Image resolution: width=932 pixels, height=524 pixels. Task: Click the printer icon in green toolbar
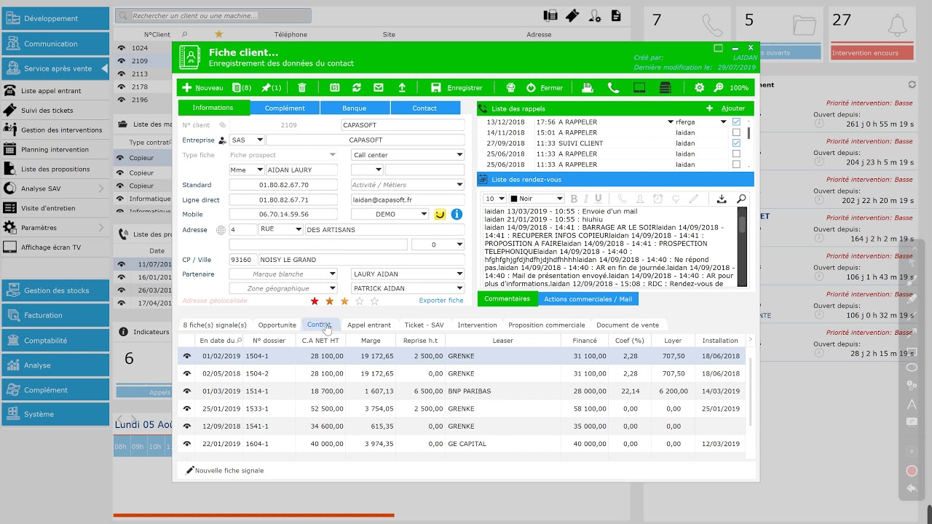pyautogui.click(x=510, y=87)
